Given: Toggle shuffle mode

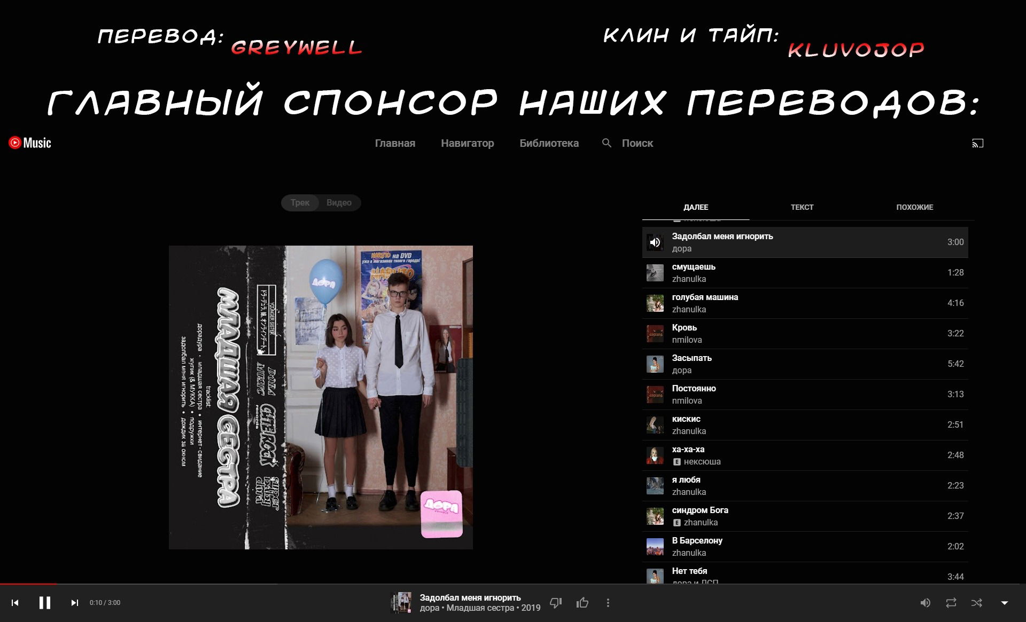Looking at the screenshot, I should [977, 603].
